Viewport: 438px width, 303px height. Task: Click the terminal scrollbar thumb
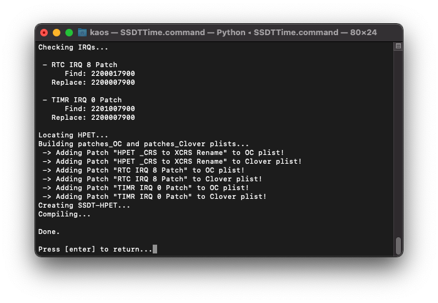(398, 245)
